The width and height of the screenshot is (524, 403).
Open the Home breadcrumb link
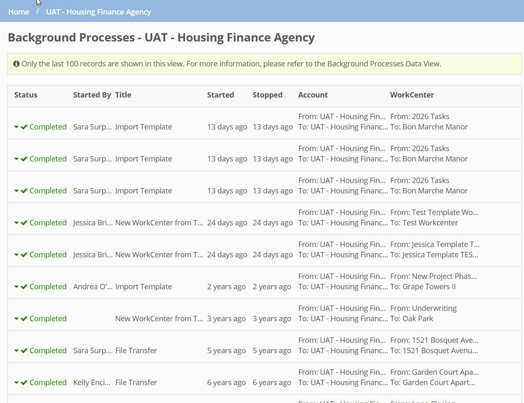(19, 12)
